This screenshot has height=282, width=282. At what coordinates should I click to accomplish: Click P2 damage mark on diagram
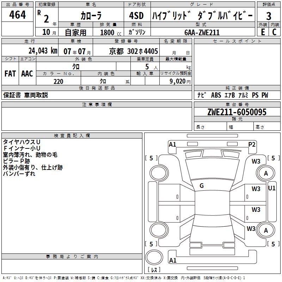pyautogui.click(x=252, y=145)
